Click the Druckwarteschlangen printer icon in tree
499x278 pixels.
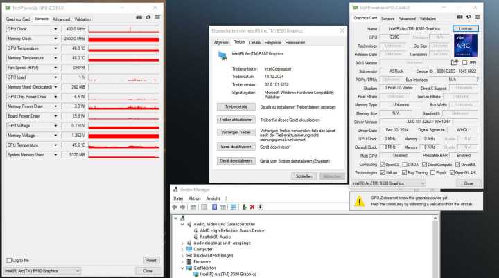pos(189,255)
